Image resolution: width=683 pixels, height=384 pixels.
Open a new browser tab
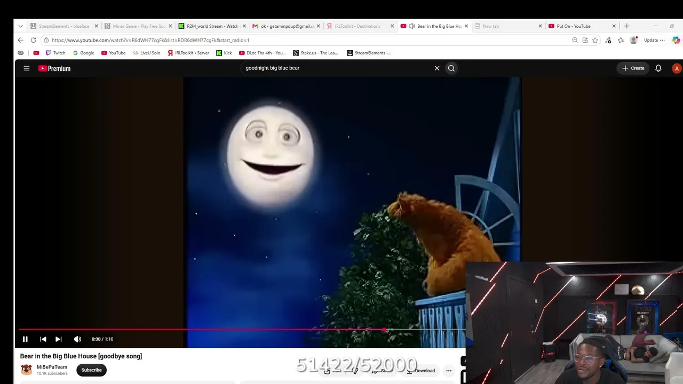627,26
